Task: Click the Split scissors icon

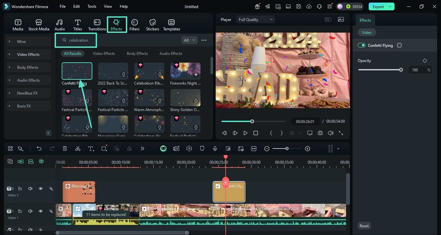Action: pos(78,149)
